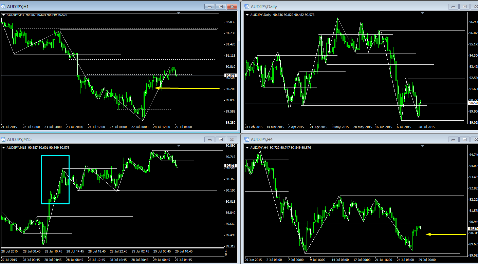Viewport: 478px width, 264px height.
Task: Minimize the AUDJPY,Daily chart window
Action: [x=453, y=6]
